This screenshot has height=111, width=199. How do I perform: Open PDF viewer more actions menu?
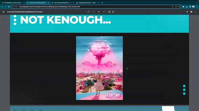pyautogui.click(x=196, y=12)
